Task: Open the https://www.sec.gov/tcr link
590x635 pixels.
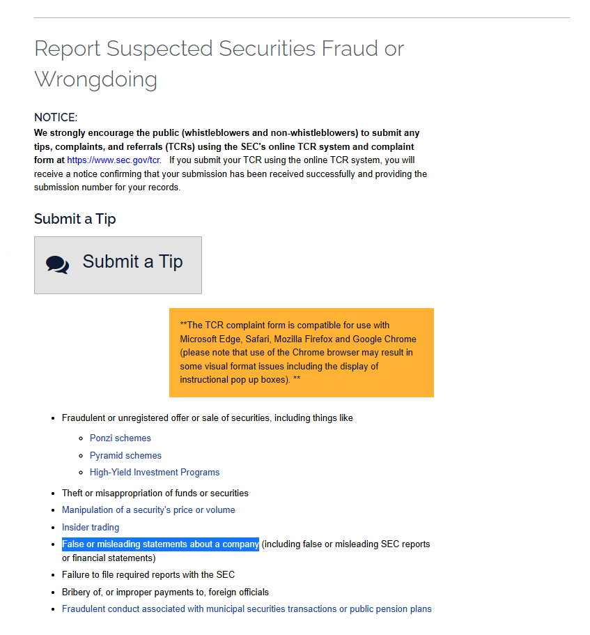Action: [x=114, y=160]
